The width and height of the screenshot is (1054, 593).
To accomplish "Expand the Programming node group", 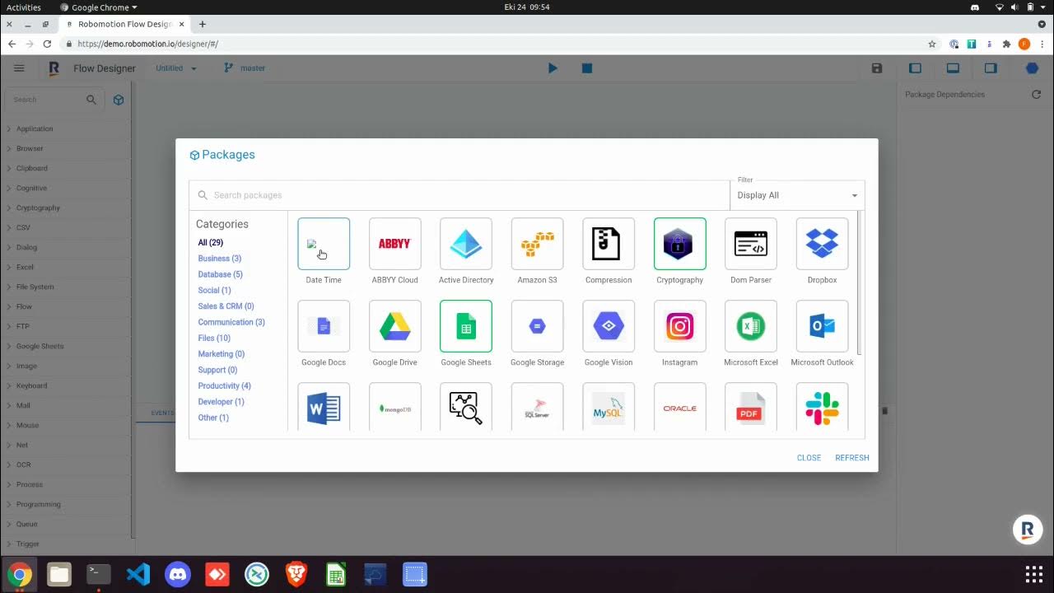I will click(66, 505).
